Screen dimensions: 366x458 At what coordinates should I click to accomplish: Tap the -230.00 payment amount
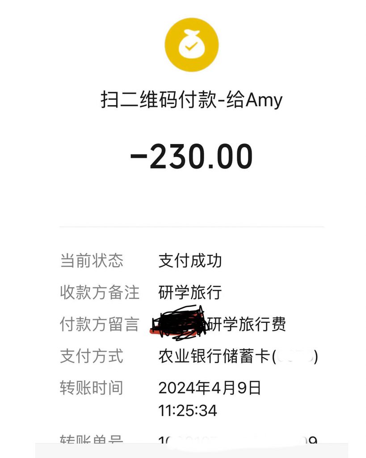click(x=191, y=157)
